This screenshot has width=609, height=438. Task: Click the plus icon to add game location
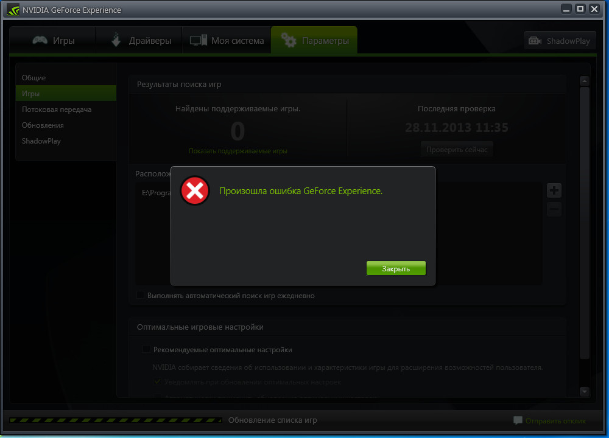tap(554, 190)
